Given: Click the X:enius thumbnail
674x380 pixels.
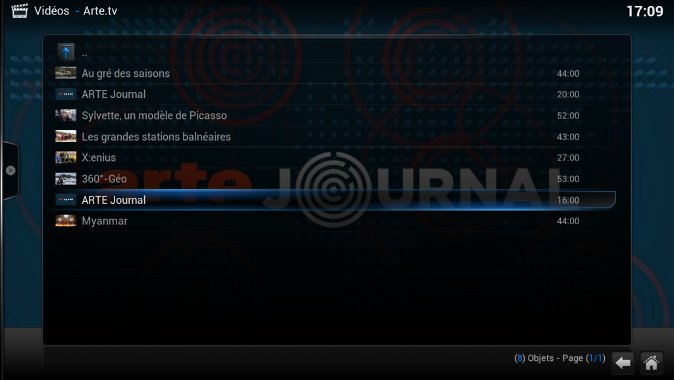Looking at the screenshot, I should (66, 157).
